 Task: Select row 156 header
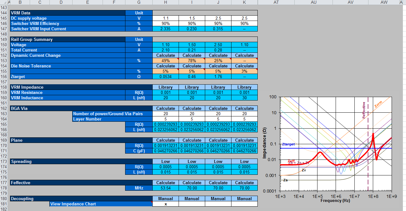4,76
